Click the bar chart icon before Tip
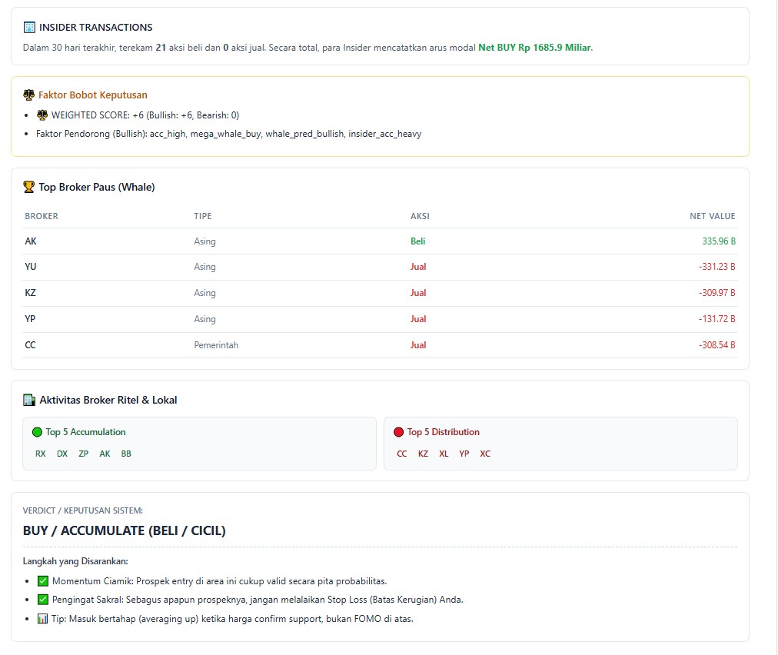This screenshot has width=778, height=655. [x=43, y=619]
